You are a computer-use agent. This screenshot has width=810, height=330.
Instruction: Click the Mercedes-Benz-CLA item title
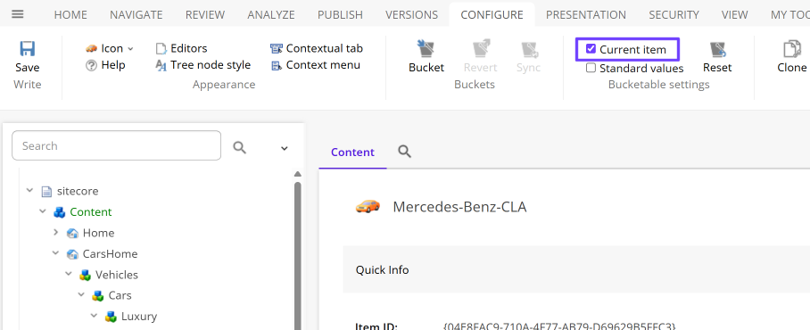(x=459, y=207)
